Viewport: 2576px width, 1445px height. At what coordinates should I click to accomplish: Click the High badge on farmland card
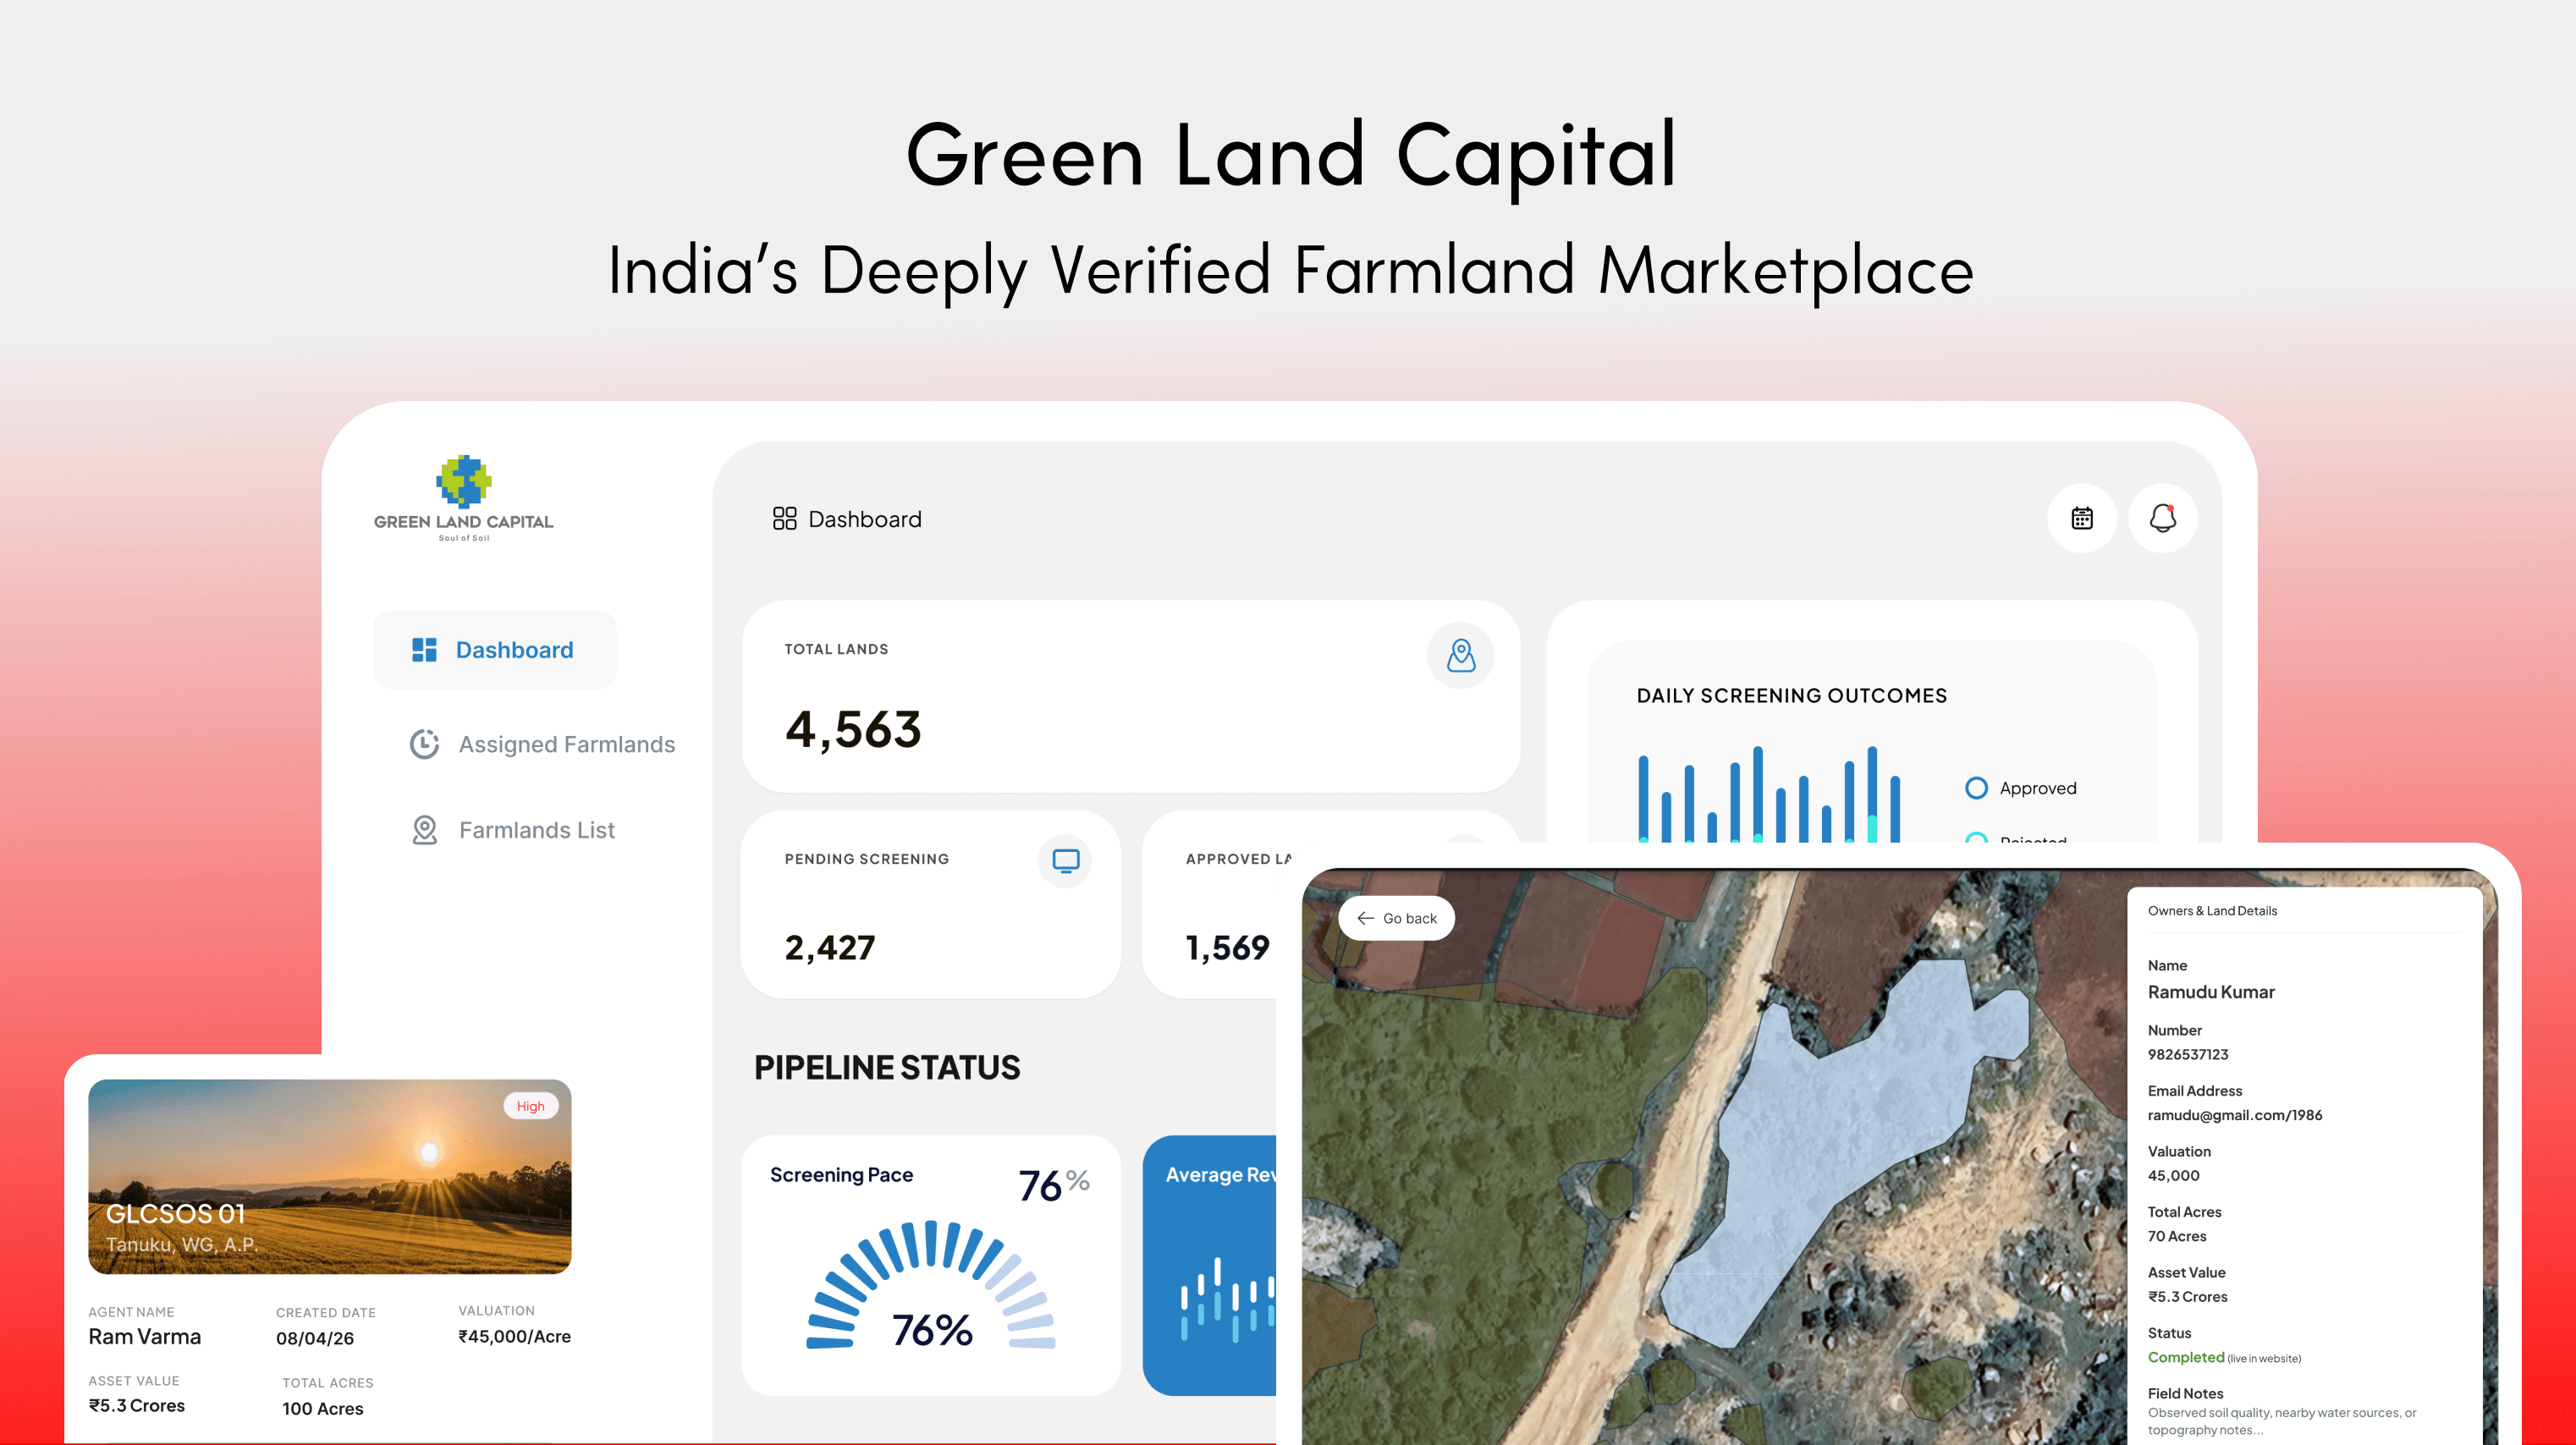(x=530, y=1106)
